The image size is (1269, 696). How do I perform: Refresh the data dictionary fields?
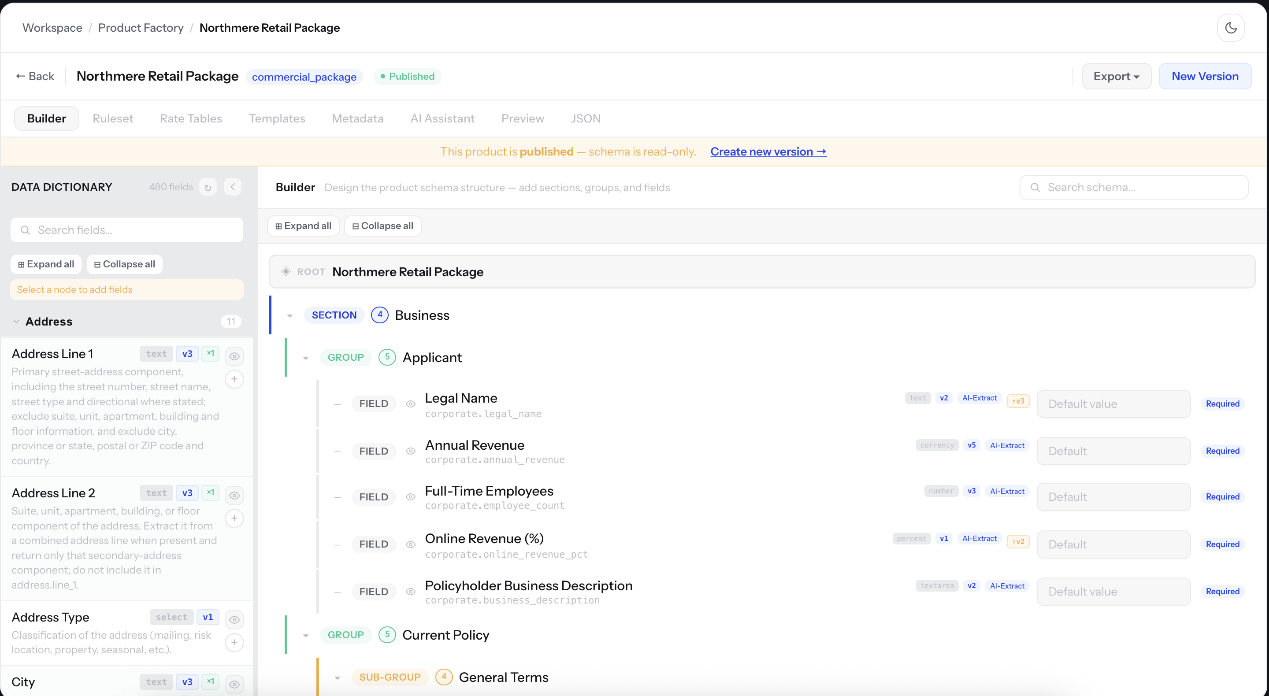coord(208,187)
